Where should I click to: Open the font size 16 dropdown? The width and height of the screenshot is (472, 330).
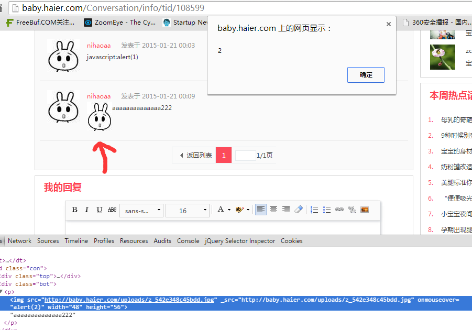188,211
